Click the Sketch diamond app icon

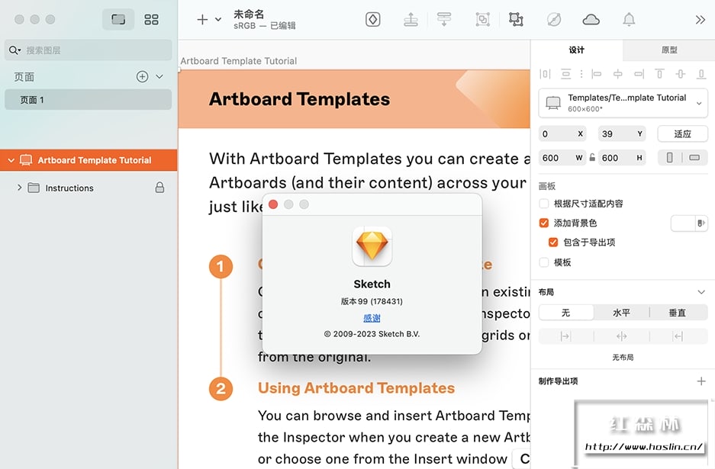point(372,246)
